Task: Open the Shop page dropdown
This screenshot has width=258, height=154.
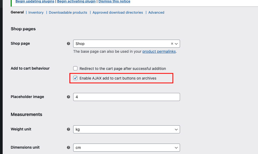Action: 127,44
